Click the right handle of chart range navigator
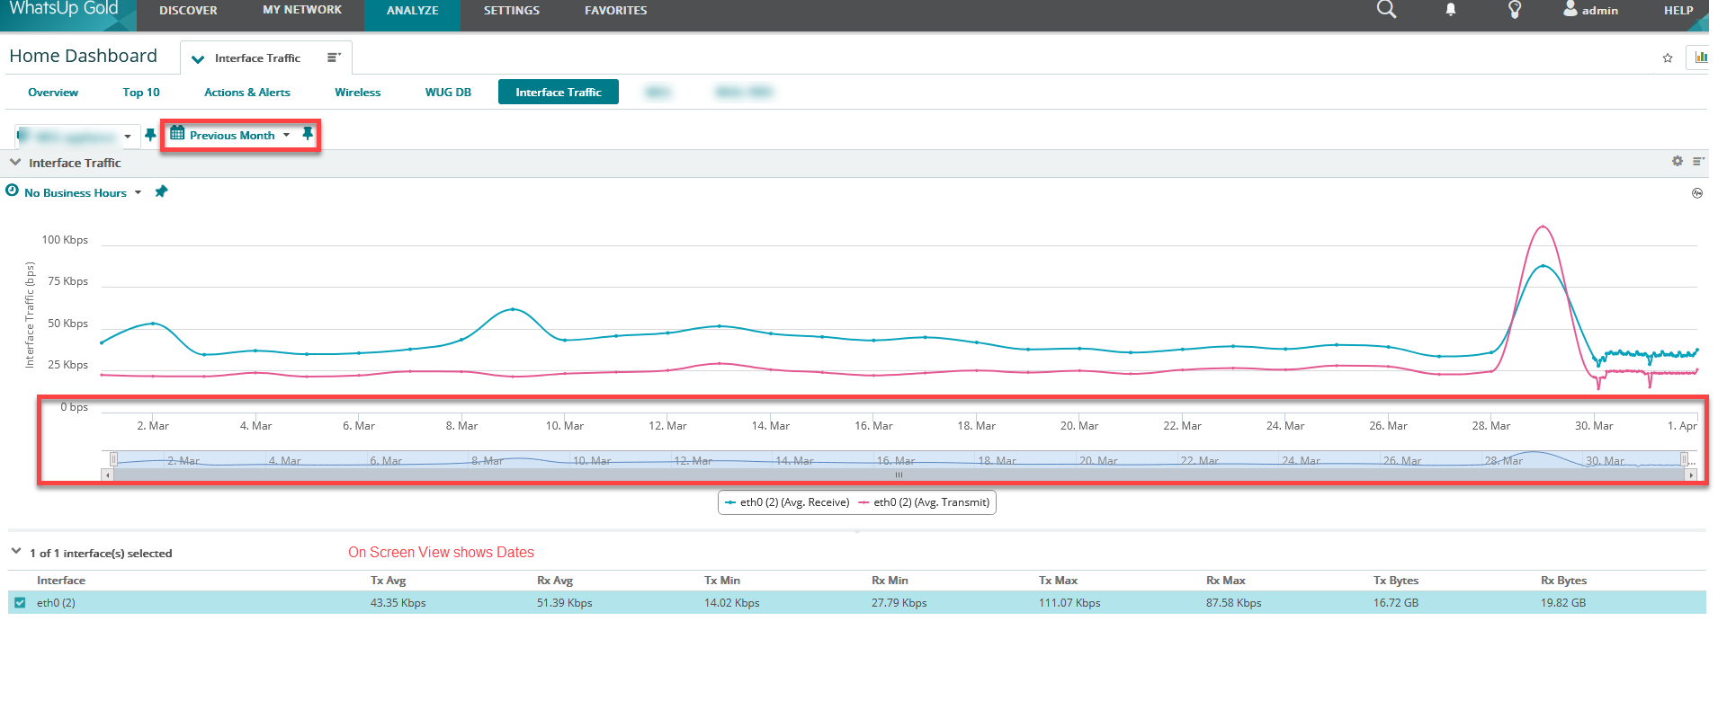The image size is (1718, 710). [x=1685, y=459]
